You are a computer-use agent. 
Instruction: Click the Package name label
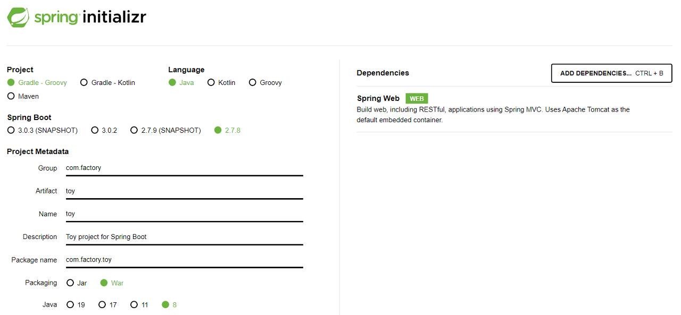coord(34,260)
